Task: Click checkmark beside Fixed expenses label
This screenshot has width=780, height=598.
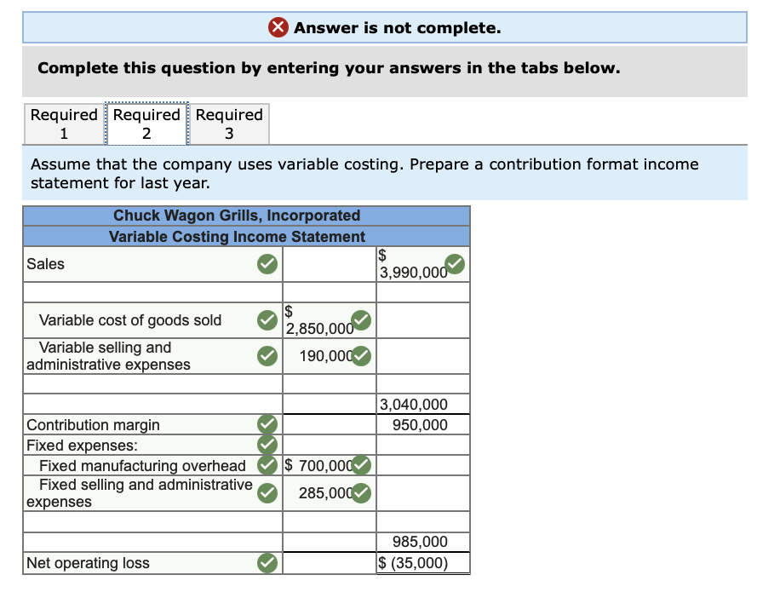Action: [267, 445]
